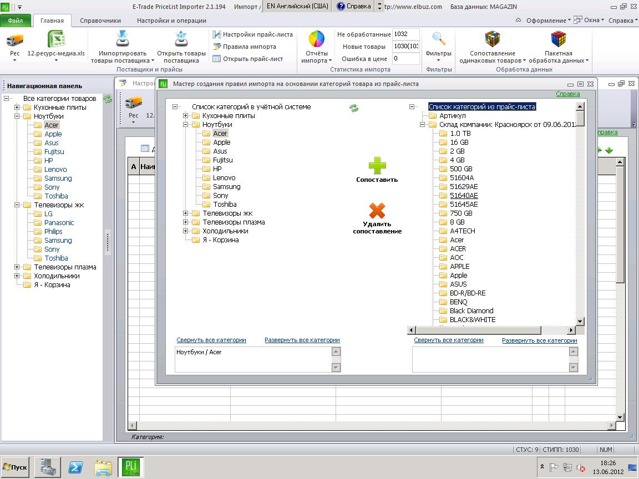
Task: Open the 12.ресурс-медиа.xls Excel file icon
Action: (56, 40)
